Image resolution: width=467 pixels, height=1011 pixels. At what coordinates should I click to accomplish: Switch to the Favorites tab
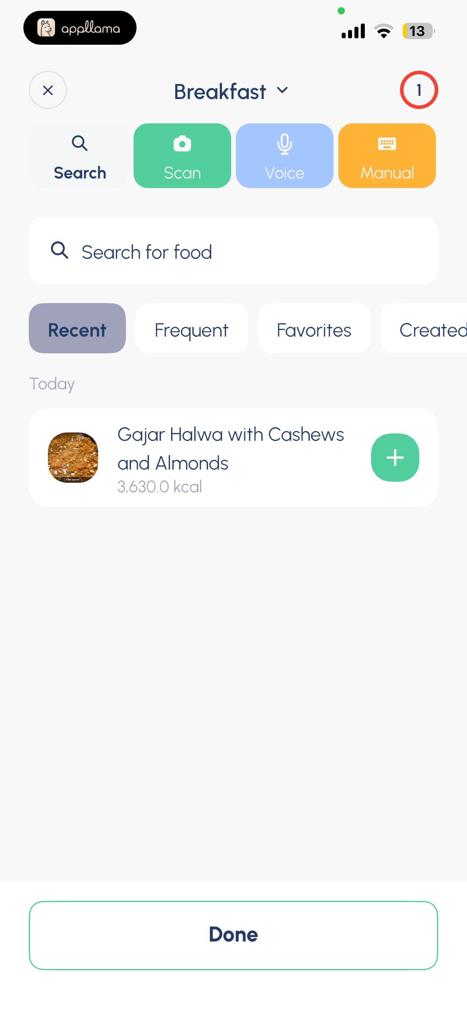pos(314,330)
